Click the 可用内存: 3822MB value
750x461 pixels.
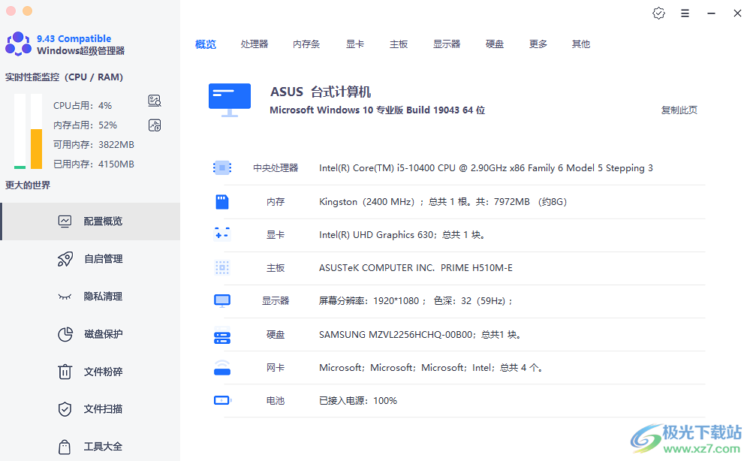pyautogui.click(x=94, y=144)
